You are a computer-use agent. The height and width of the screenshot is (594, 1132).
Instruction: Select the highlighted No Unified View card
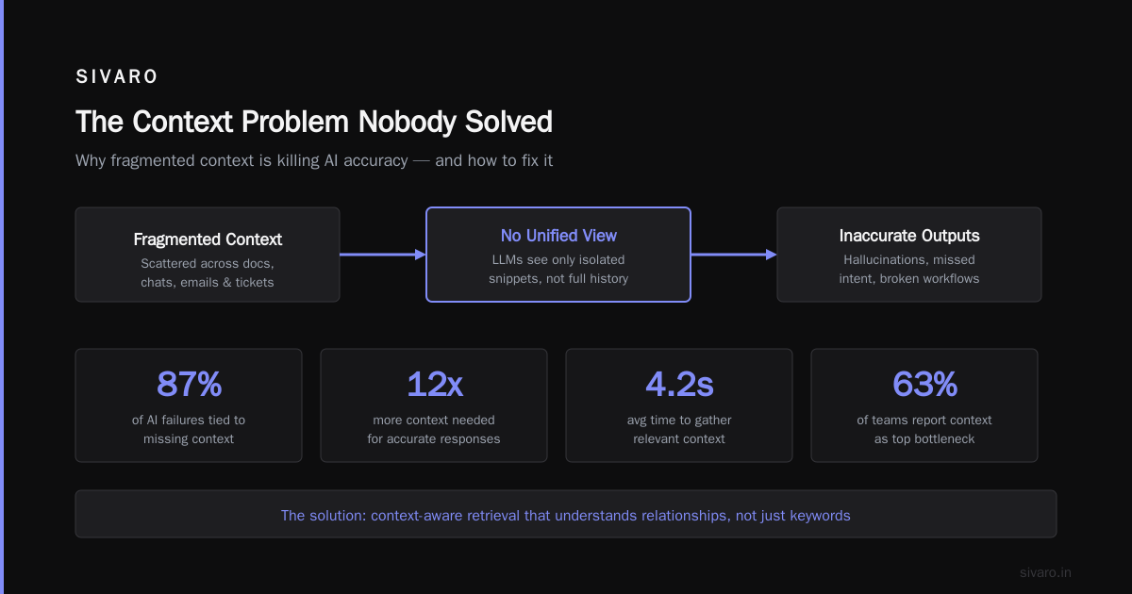pos(558,255)
